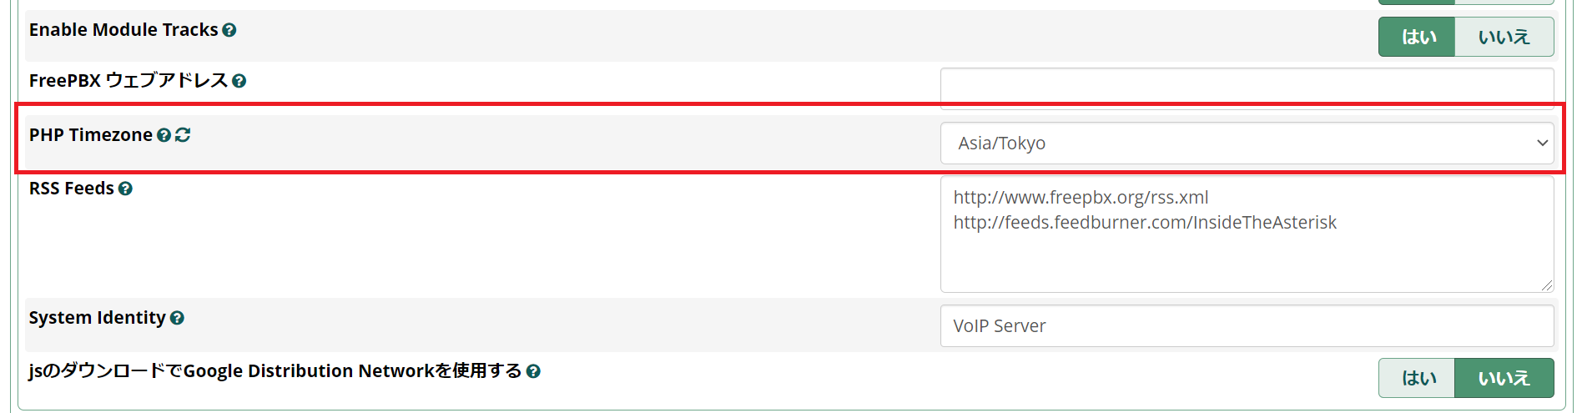The width and height of the screenshot is (1582, 413).
Task: Click inside the RSS Feeds text area
Action: 1247,250
